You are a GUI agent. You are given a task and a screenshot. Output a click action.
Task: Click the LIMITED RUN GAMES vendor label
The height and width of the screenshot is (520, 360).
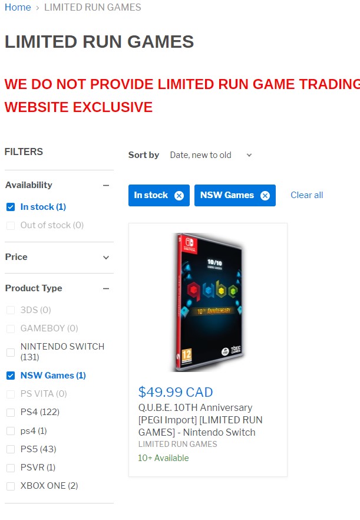(x=178, y=444)
